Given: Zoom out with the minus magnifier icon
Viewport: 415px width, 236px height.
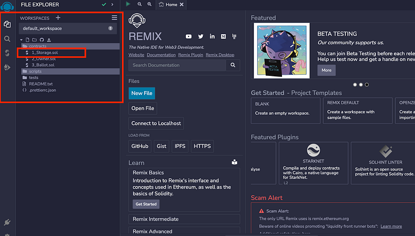Looking at the screenshot, I should 139,4.
